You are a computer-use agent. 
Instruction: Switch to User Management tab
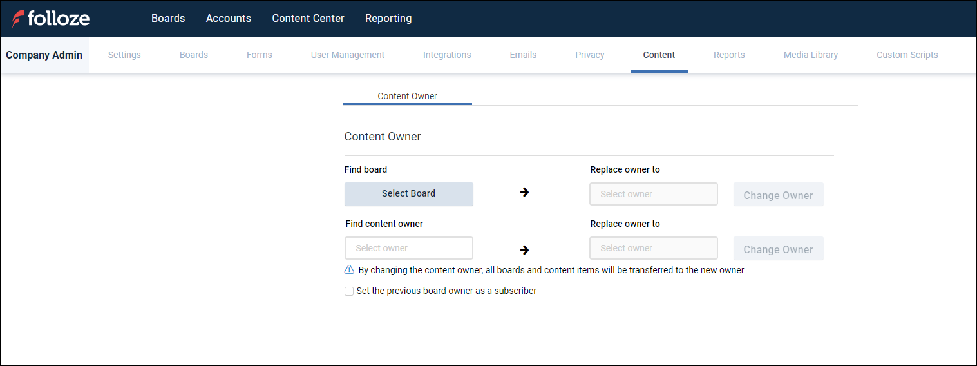[x=348, y=55]
